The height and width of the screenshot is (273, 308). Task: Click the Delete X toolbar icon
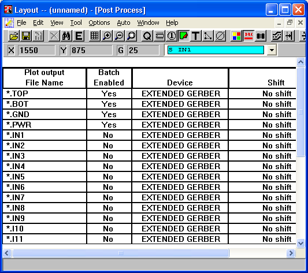point(54,36)
